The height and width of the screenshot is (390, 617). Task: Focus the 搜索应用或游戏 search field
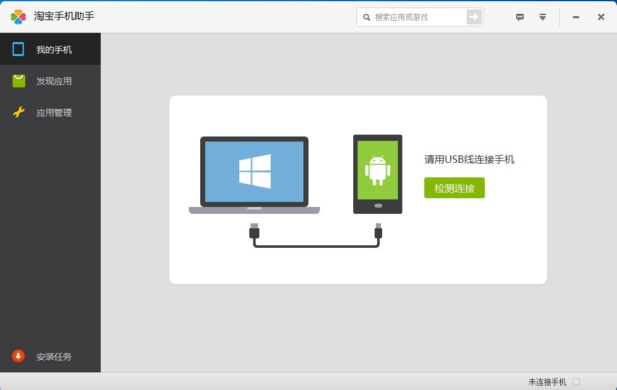pyautogui.click(x=419, y=17)
